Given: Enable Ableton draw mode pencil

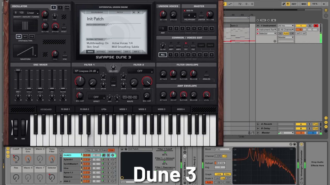Looking at the screenshot, I should click(x=284, y=4).
